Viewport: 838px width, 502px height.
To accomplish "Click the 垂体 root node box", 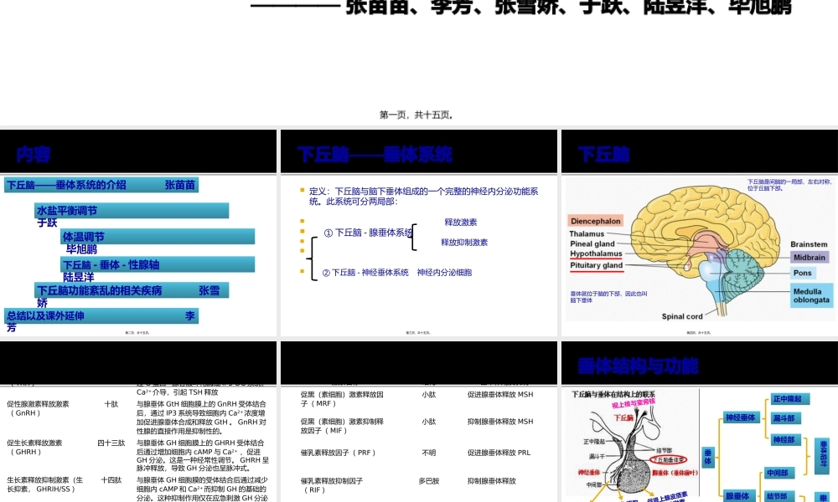I will click(708, 458).
